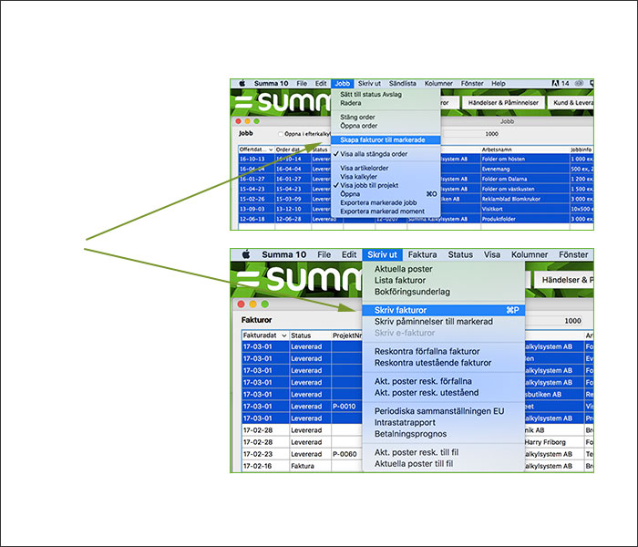Click the Summa logo above the Jobb window

283,101
